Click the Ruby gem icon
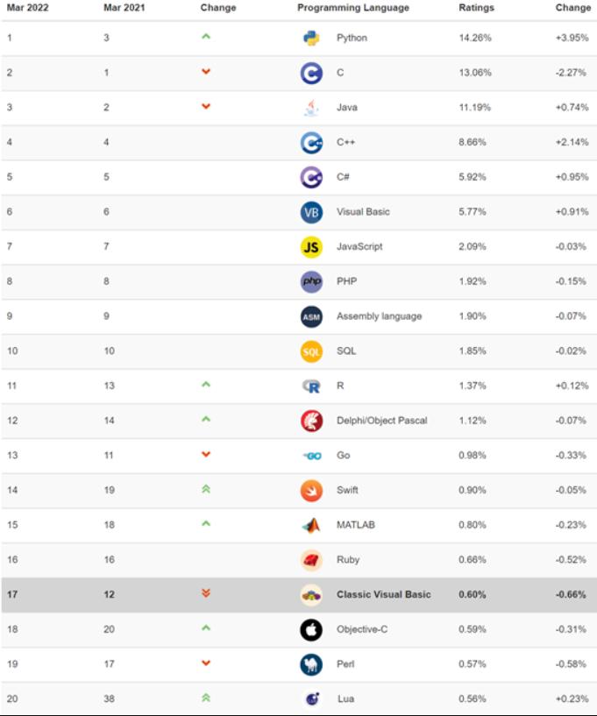Viewport: 597px width, 716px height. [311, 560]
